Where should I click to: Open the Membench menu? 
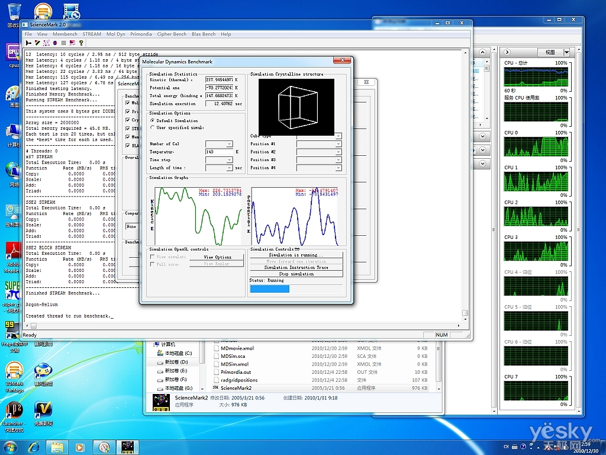[x=65, y=34]
